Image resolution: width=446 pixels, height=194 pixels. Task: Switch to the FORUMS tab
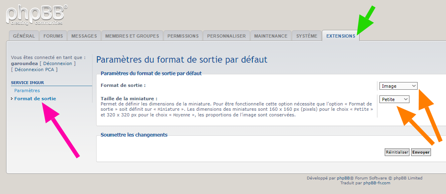pyautogui.click(x=53, y=36)
